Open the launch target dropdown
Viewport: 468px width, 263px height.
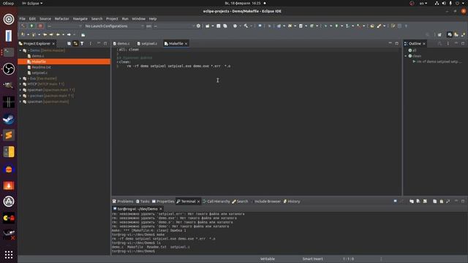point(174,26)
